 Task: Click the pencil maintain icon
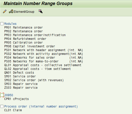(5, 12)
